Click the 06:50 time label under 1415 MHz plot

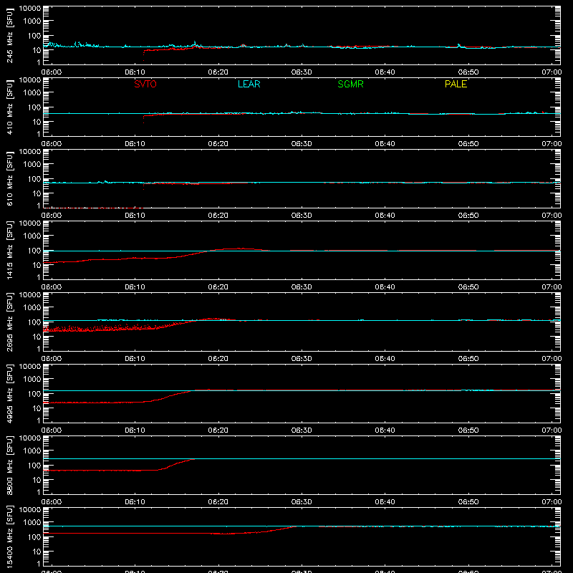(x=468, y=287)
